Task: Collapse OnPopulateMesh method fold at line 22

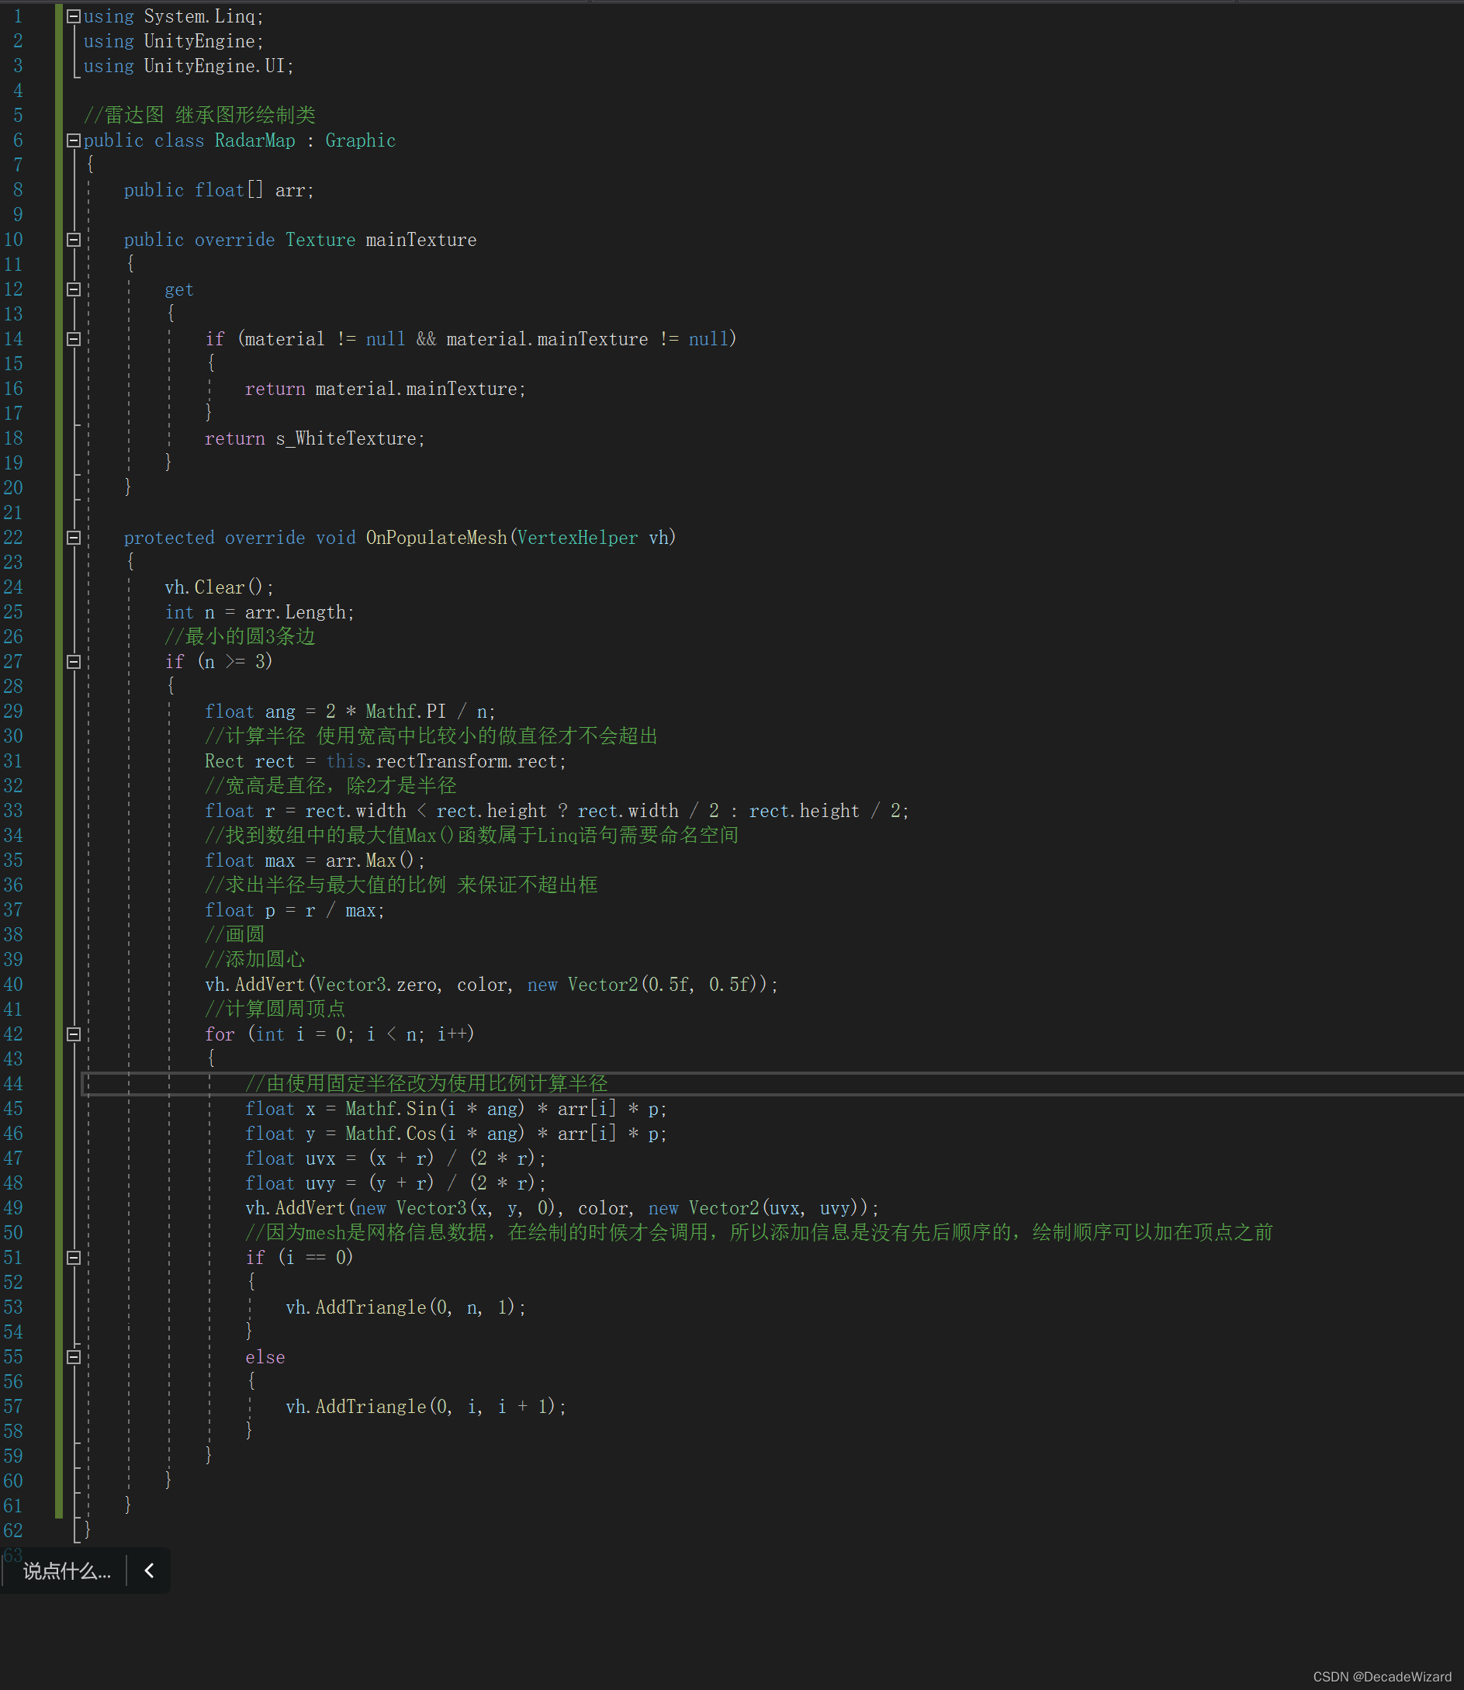Action: (74, 538)
